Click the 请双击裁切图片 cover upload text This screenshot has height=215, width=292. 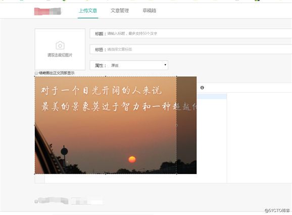[60, 55]
